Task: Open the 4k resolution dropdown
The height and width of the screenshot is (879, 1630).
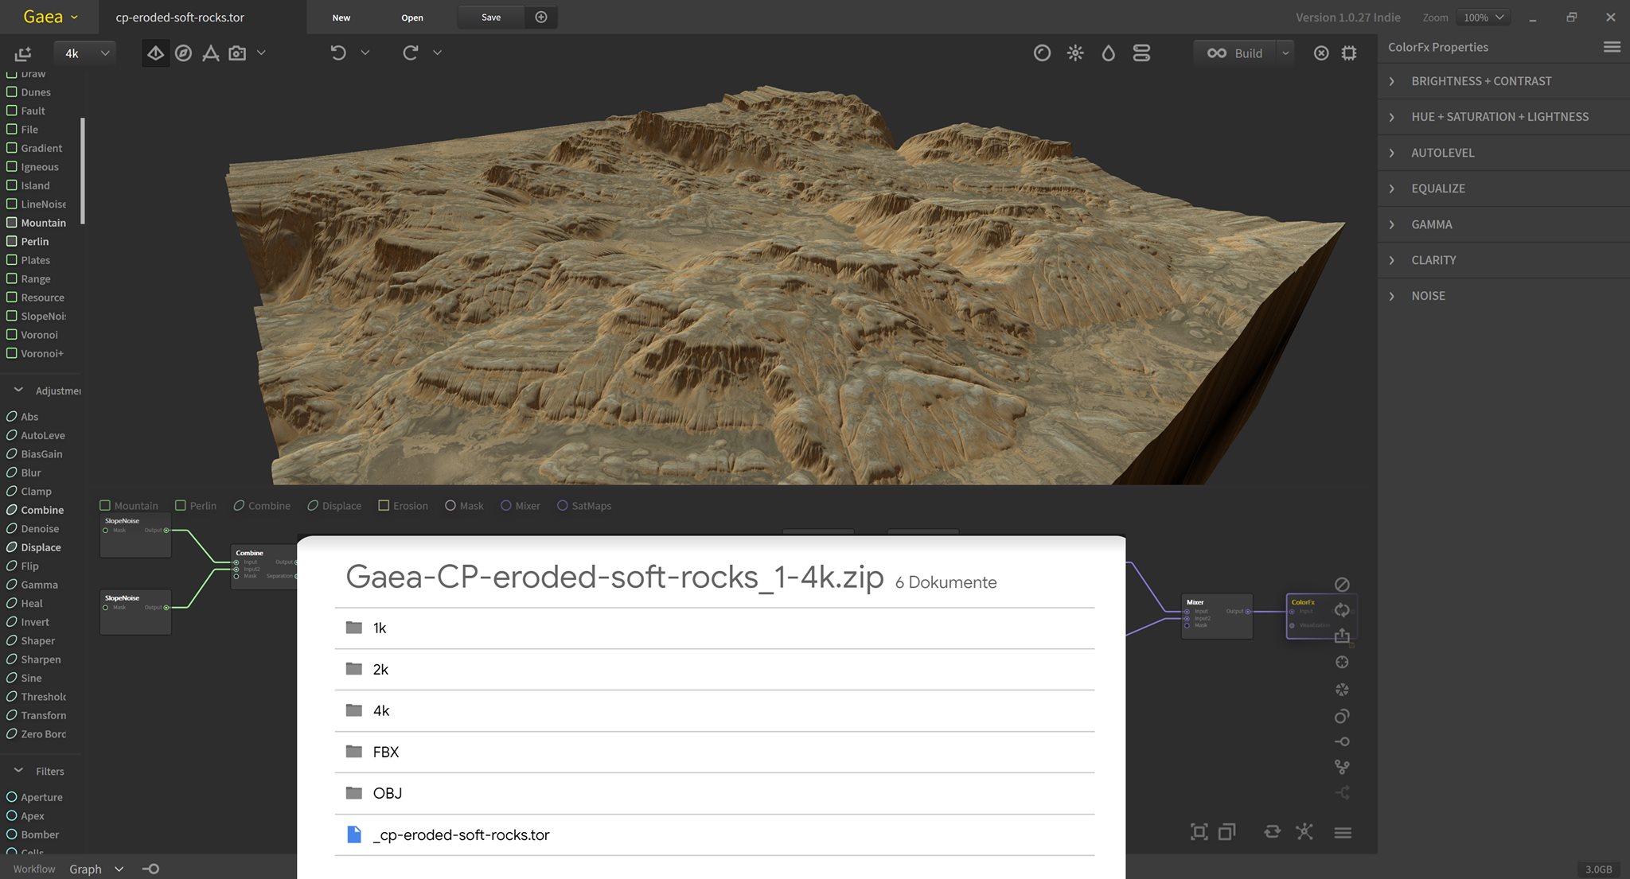Action: tap(86, 53)
